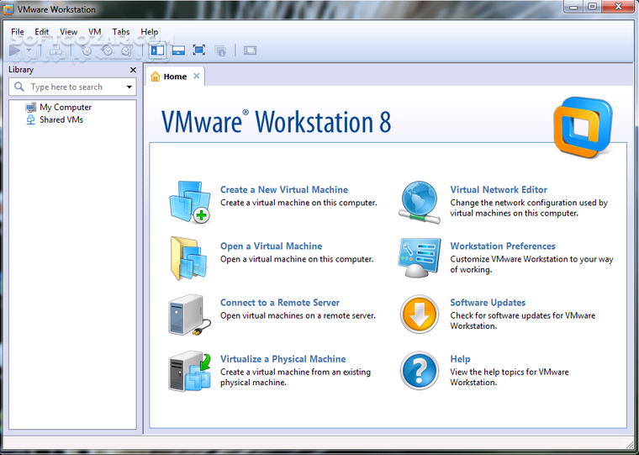Click the Open a Virtual Machine link
This screenshot has height=455, width=639.
tap(271, 246)
